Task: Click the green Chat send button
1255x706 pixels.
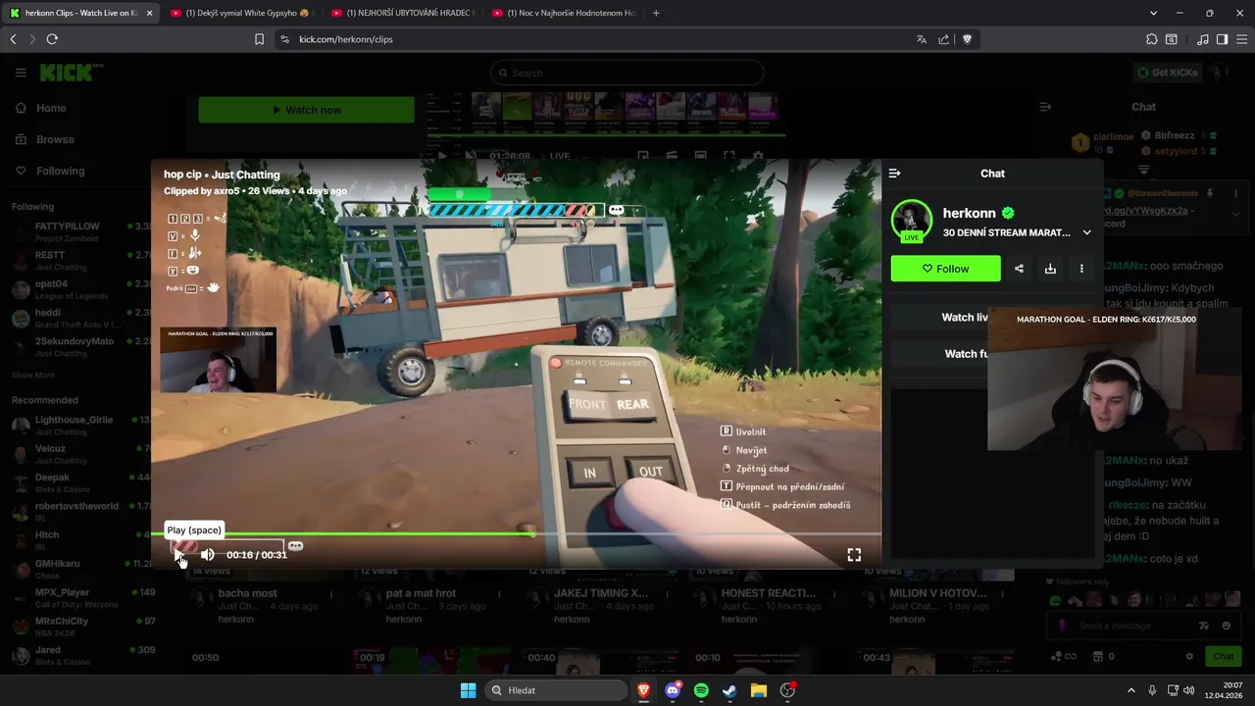Action: [x=1223, y=657]
